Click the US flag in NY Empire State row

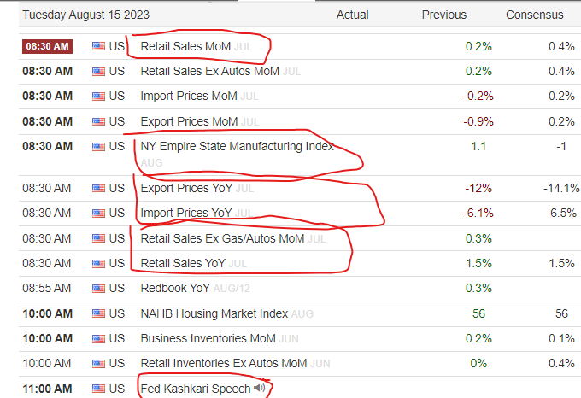98,147
